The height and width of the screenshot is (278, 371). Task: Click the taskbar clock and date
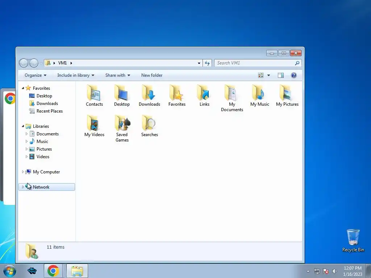[x=353, y=271]
